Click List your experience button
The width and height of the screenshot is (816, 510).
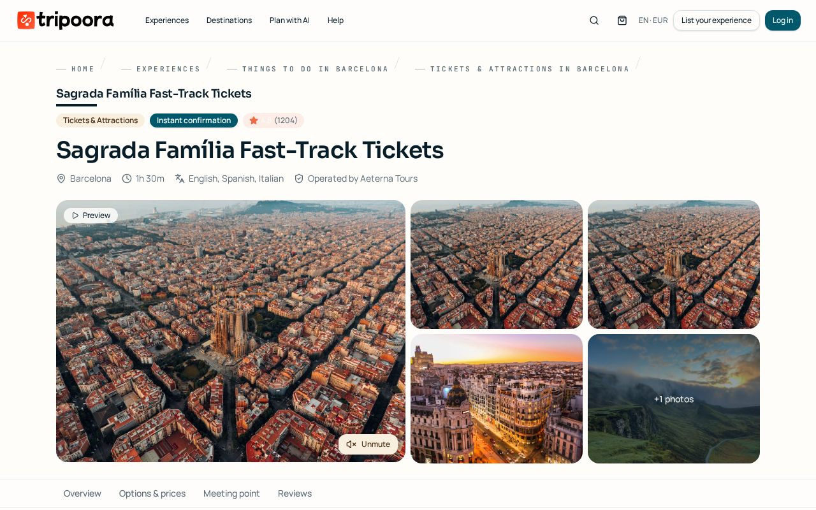point(717,20)
